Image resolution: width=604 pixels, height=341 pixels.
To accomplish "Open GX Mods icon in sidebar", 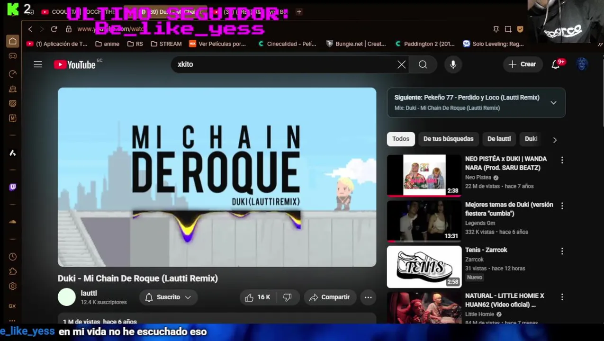I will point(13,118).
